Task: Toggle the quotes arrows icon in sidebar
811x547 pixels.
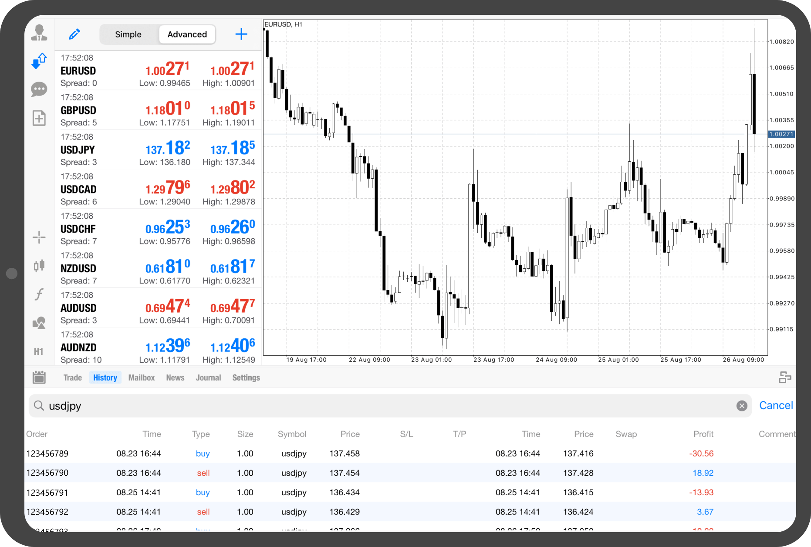Action: pos(39,60)
